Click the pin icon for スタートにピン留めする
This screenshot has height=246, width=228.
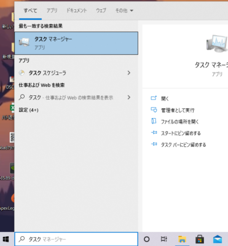pos(154,133)
